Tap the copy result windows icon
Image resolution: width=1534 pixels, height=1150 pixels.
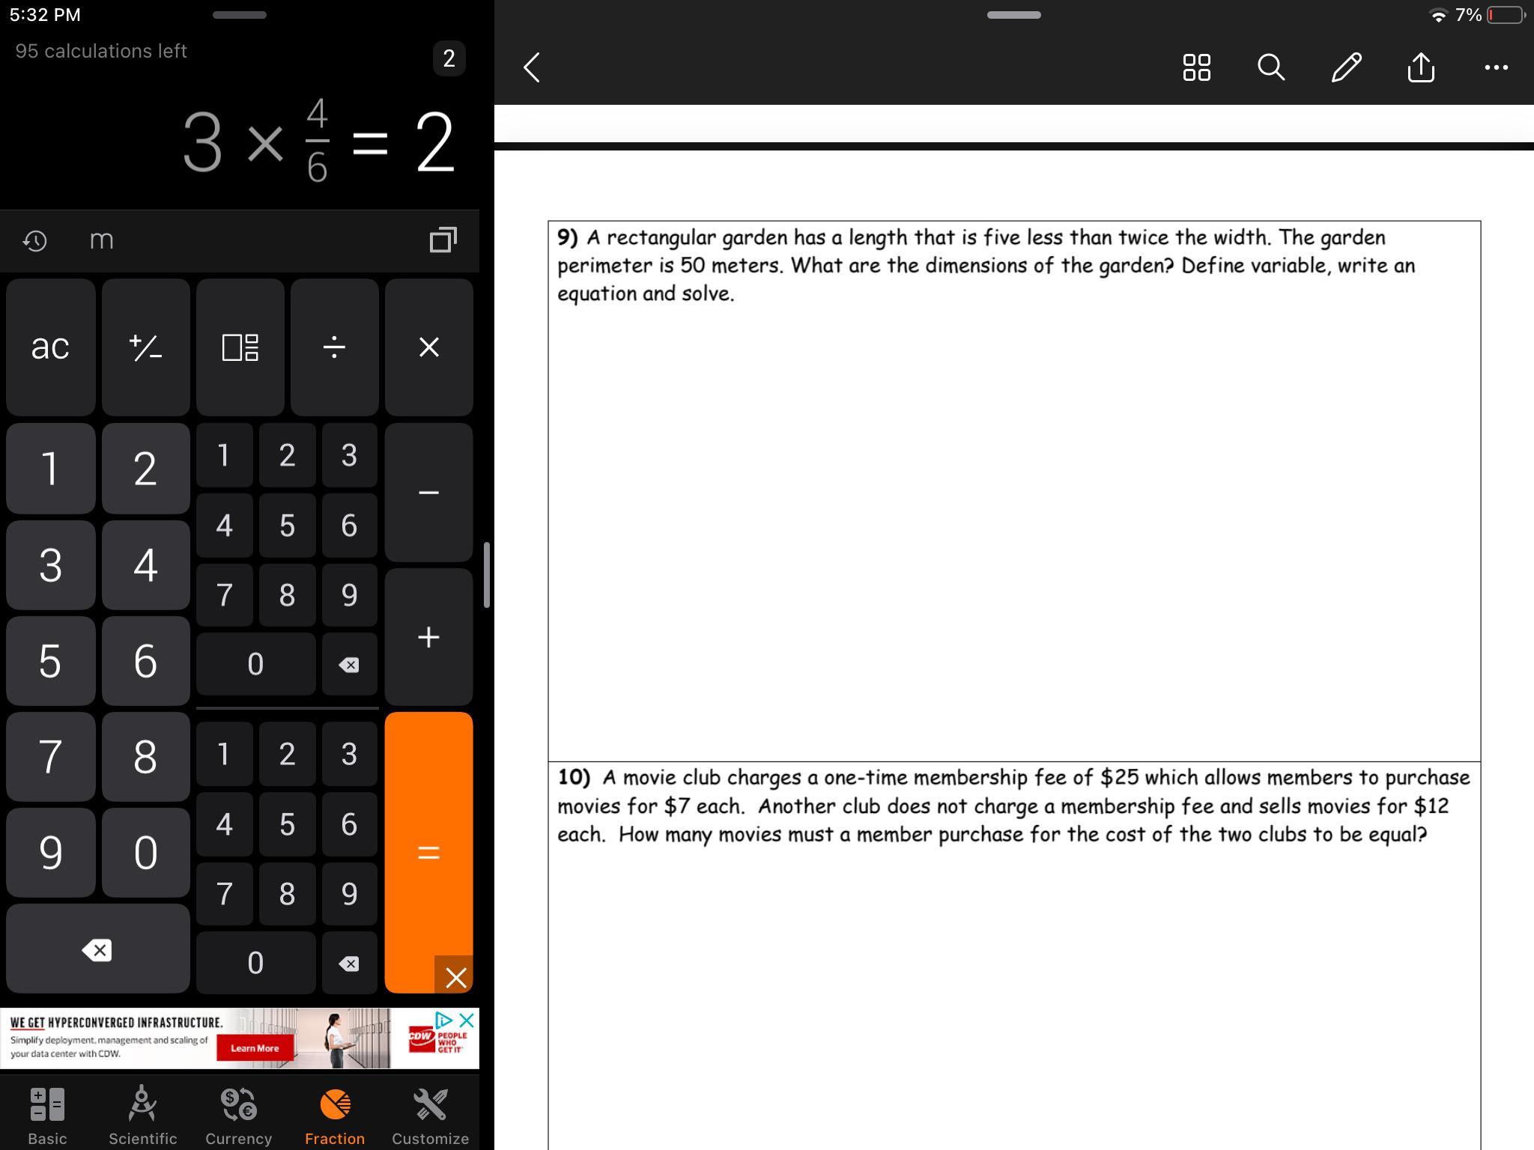443,240
